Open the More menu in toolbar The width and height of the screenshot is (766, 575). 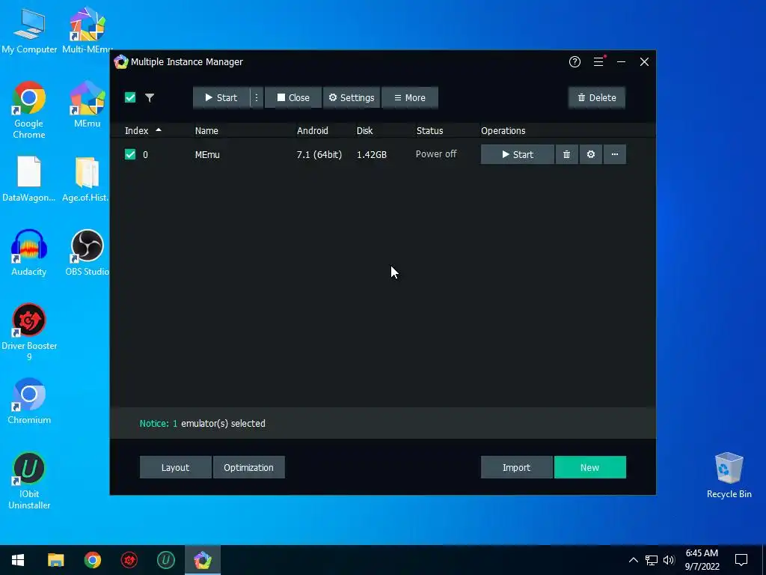click(x=409, y=97)
